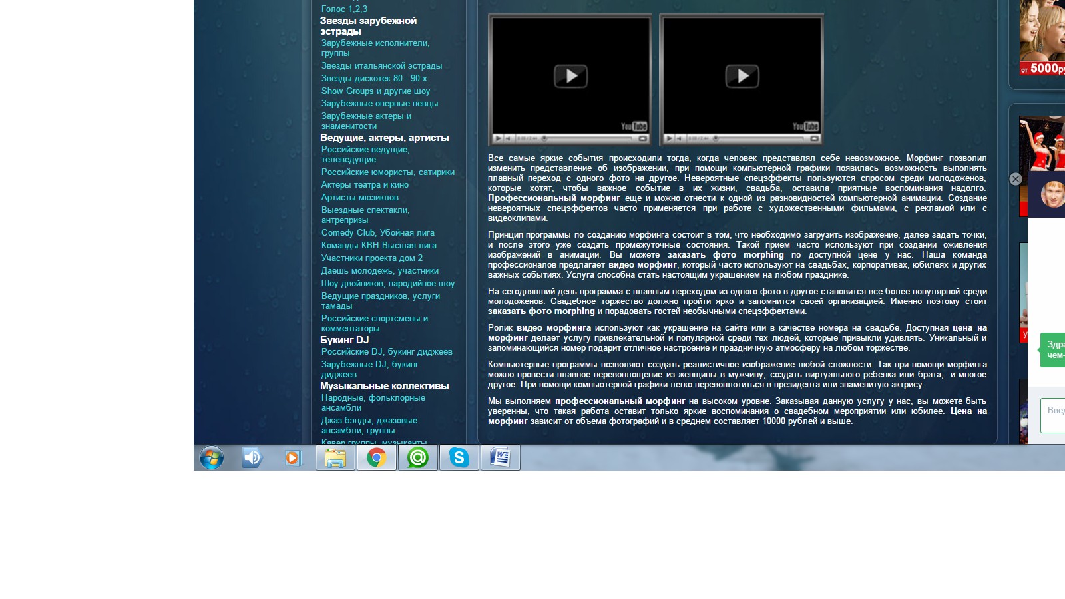Open 'Российские спортсмены и комментаторы' link
Viewport: 1065px width, 599px height.
[x=375, y=323]
